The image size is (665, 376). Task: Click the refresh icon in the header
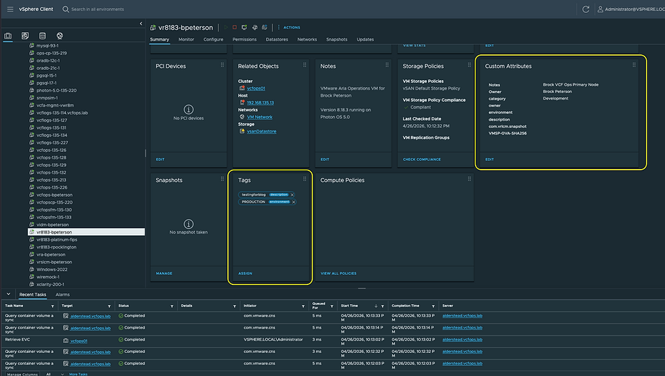pyautogui.click(x=586, y=9)
